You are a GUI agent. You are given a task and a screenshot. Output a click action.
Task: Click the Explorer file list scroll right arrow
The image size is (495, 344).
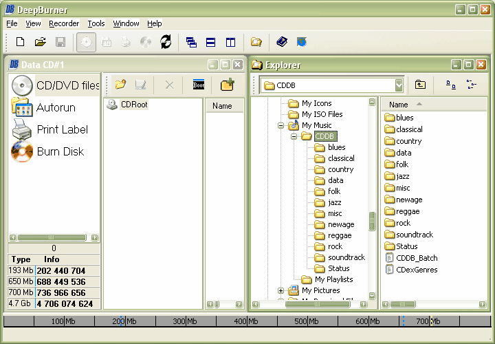(482, 304)
